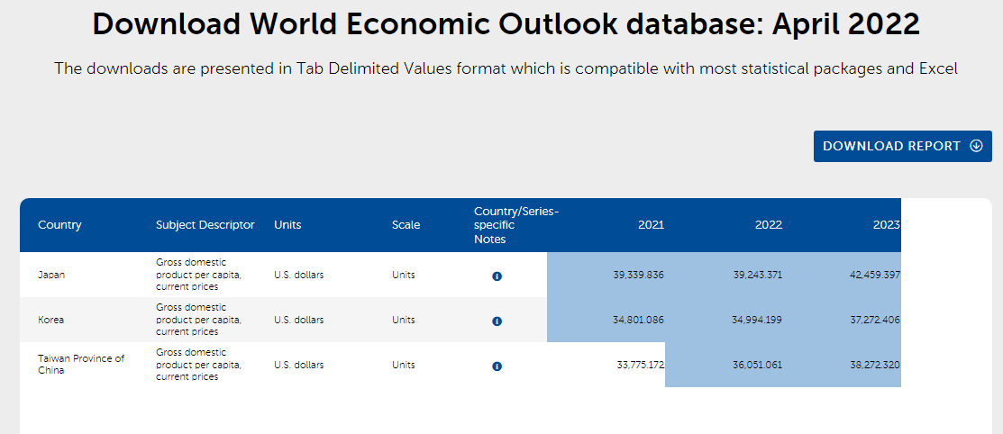Click the Country/Series-specific Notes header

(516, 225)
